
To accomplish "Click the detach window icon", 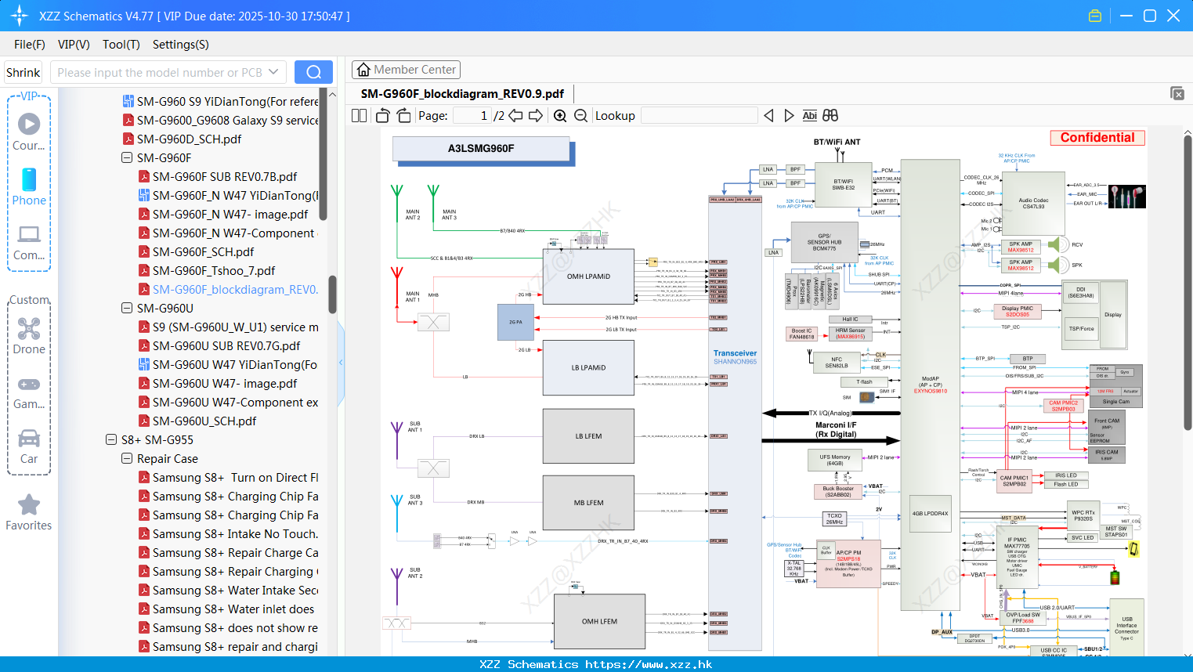I will 1177,93.
